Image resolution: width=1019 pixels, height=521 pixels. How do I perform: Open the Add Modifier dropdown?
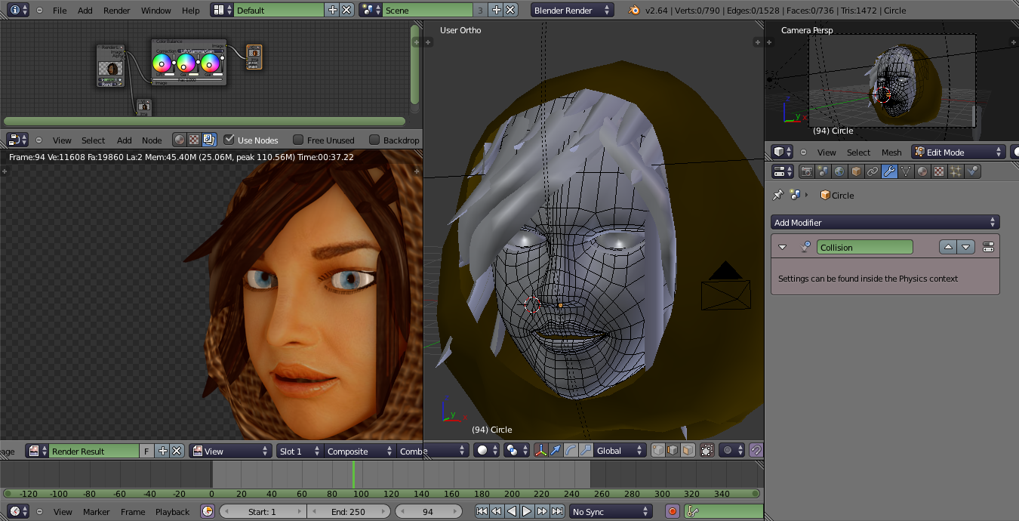click(x=885, y=222)
